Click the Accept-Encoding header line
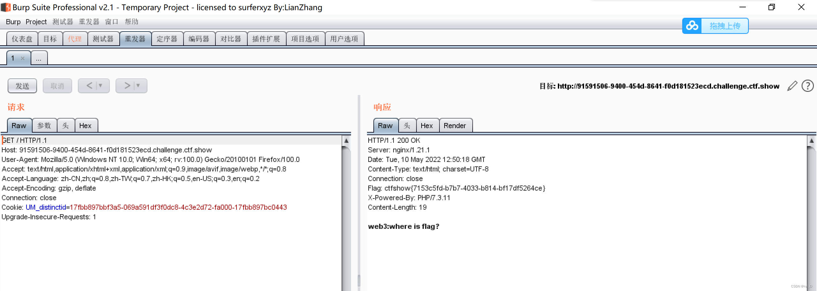Image resolution: width=817 pixels, height=291 pixels. [x=49, y=188]
